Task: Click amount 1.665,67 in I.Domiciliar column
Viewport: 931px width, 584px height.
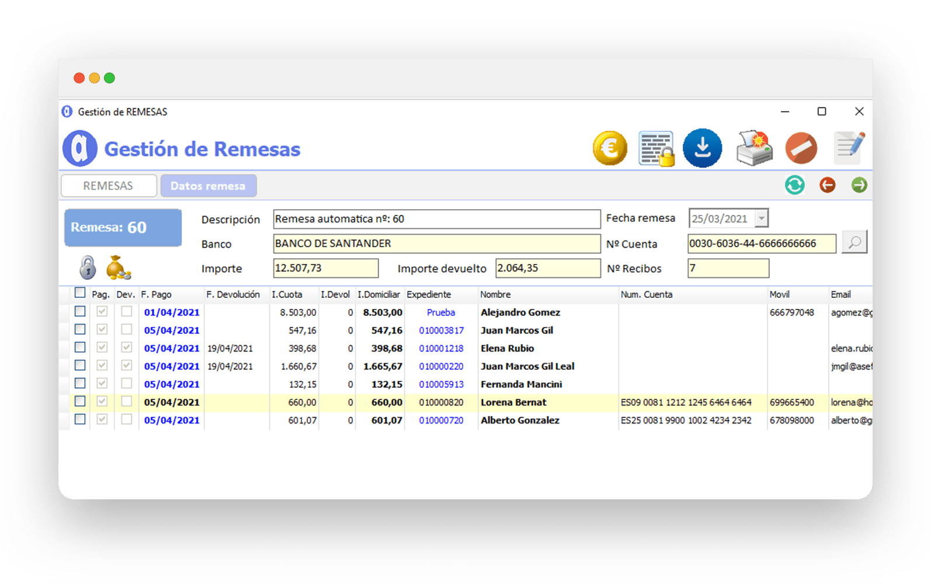Action: 383,367
